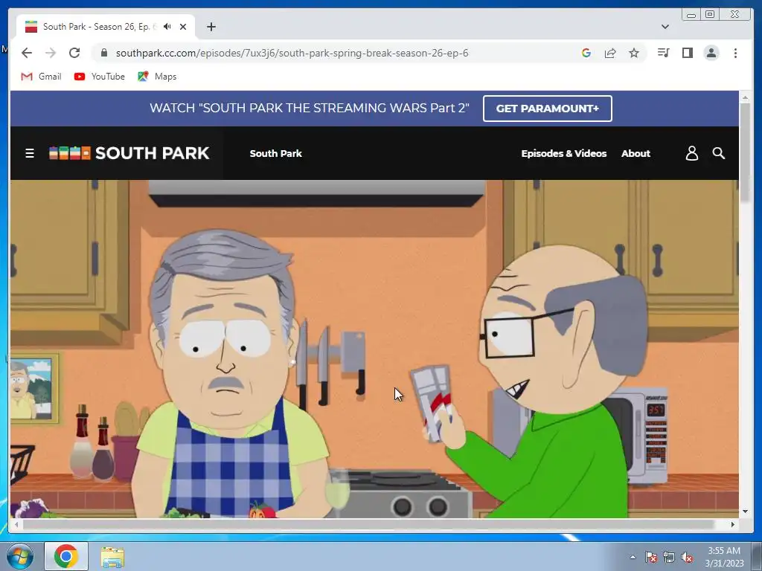Click the vertical scrollbar down arrow
This screenshot has height=571, width=762.
pyautogui.click(x=745, y=512)
